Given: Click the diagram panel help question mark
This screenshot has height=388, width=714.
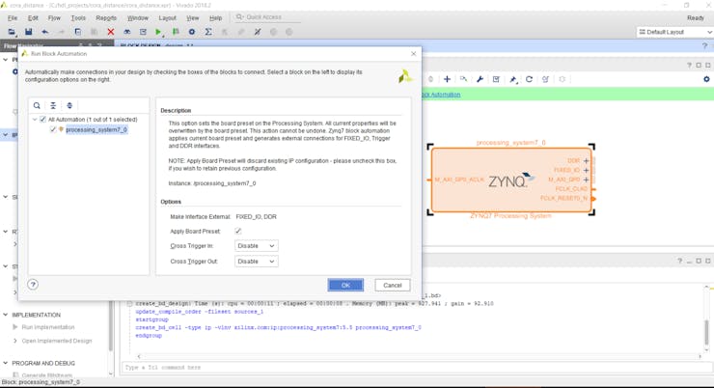Looking at the screenshot, I should coord(689,65).
